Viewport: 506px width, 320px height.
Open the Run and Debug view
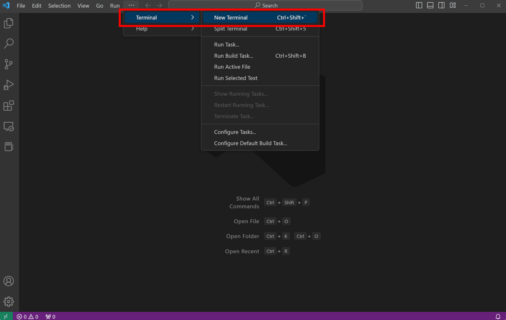9,85
